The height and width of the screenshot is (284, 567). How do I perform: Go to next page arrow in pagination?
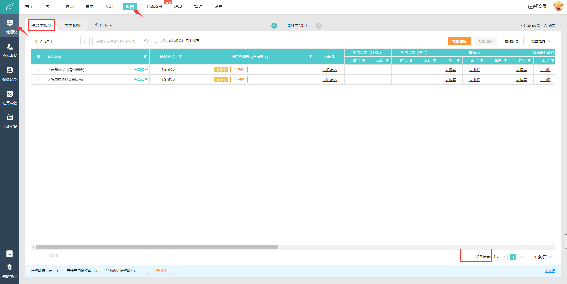522,257
